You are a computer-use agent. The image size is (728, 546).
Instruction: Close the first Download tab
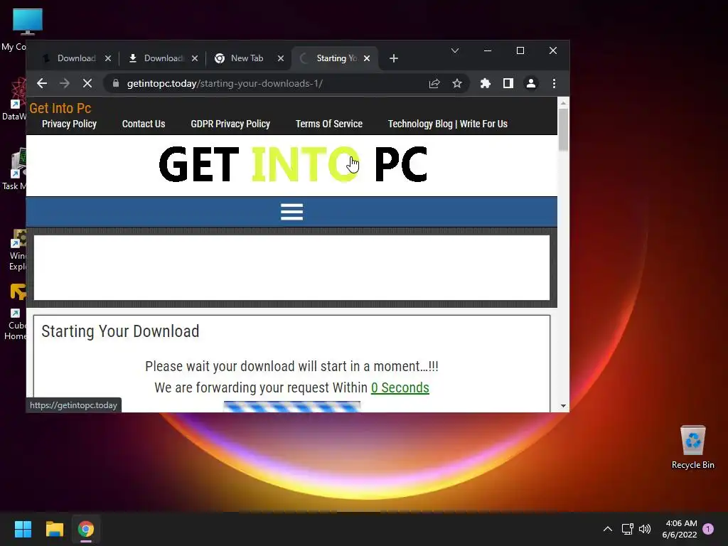coord(108,58)
